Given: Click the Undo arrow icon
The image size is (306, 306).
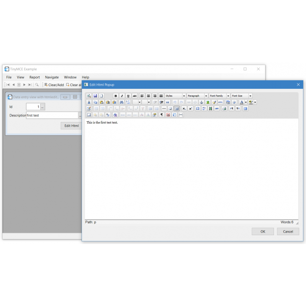Looking at the screenshot, I should pyautogui.click(x=174, y=102).
